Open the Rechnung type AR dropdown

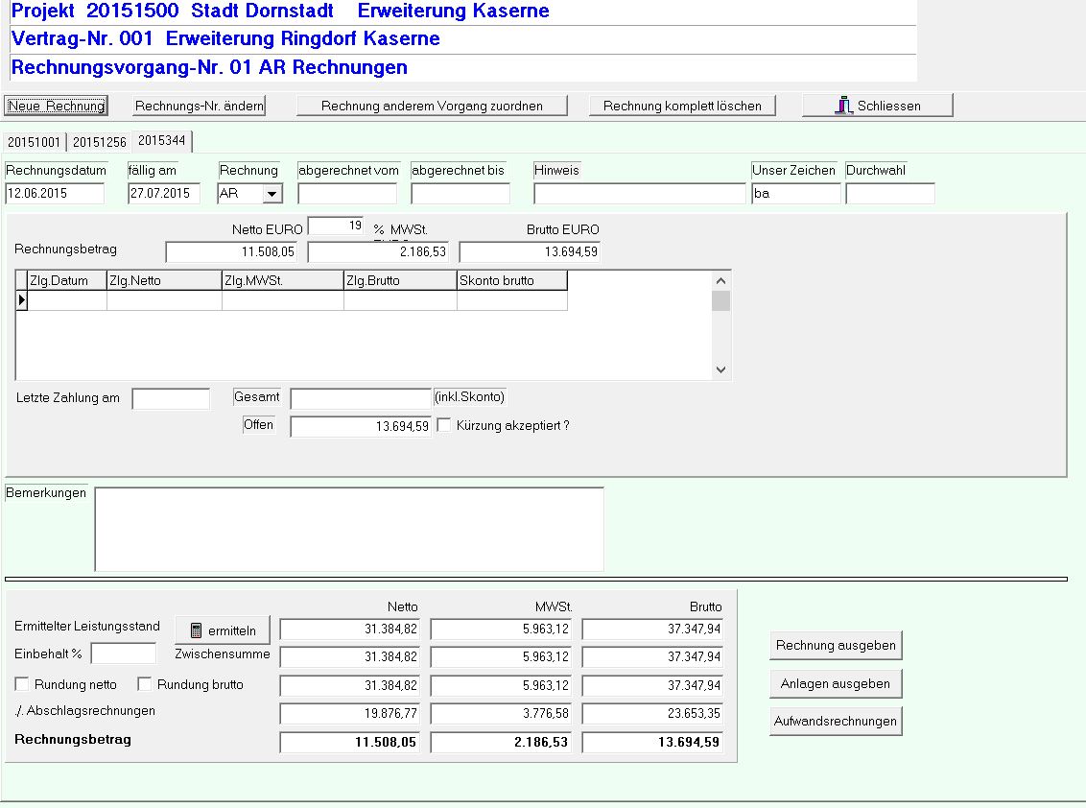pyautogui.click(x=272, y=194)
